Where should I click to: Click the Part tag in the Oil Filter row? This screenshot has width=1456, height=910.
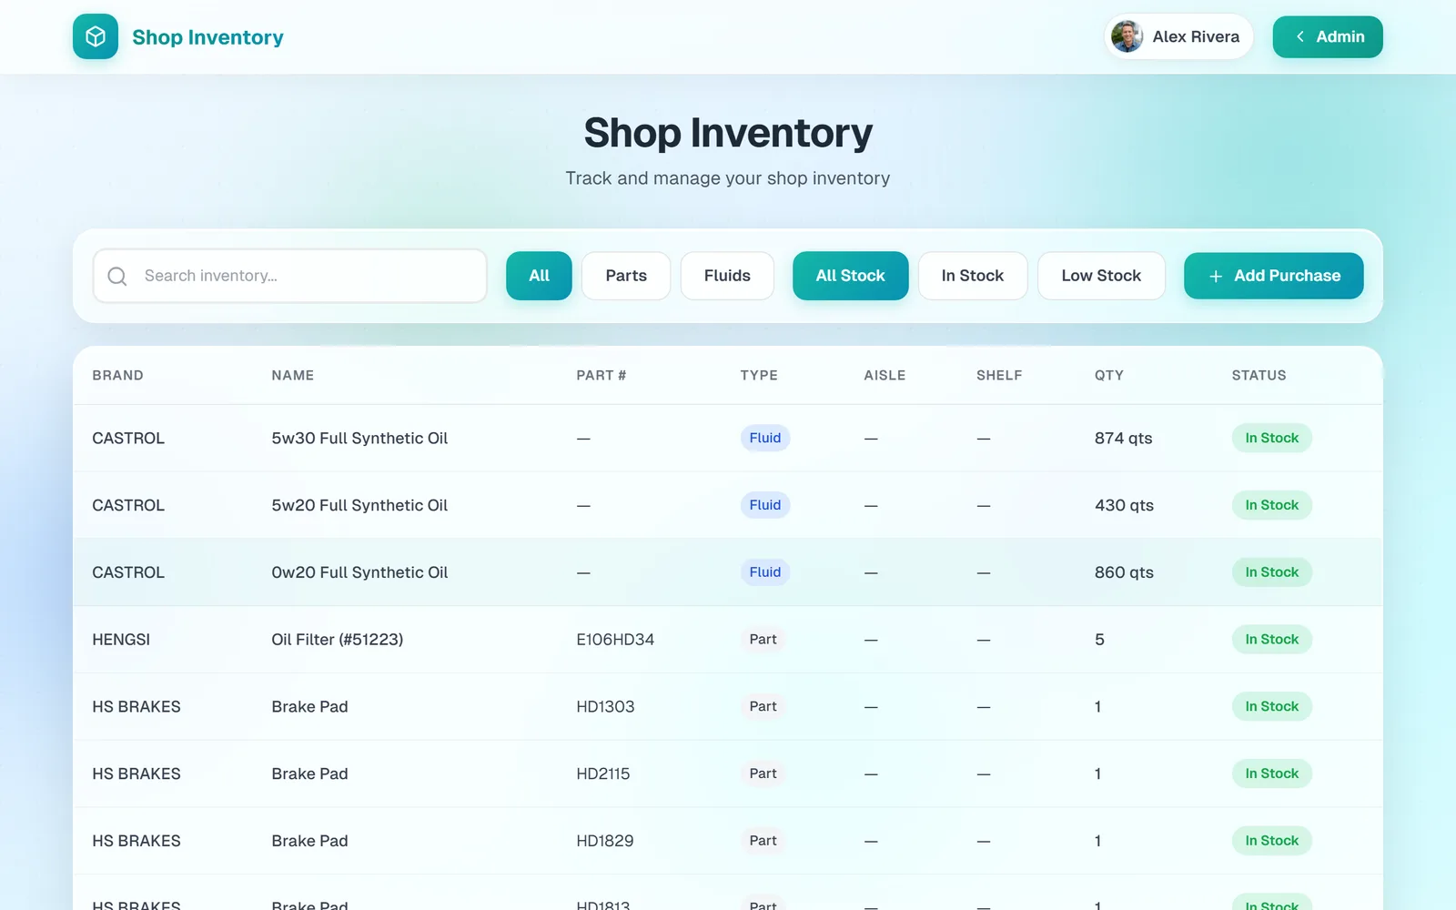pos(763,639)
